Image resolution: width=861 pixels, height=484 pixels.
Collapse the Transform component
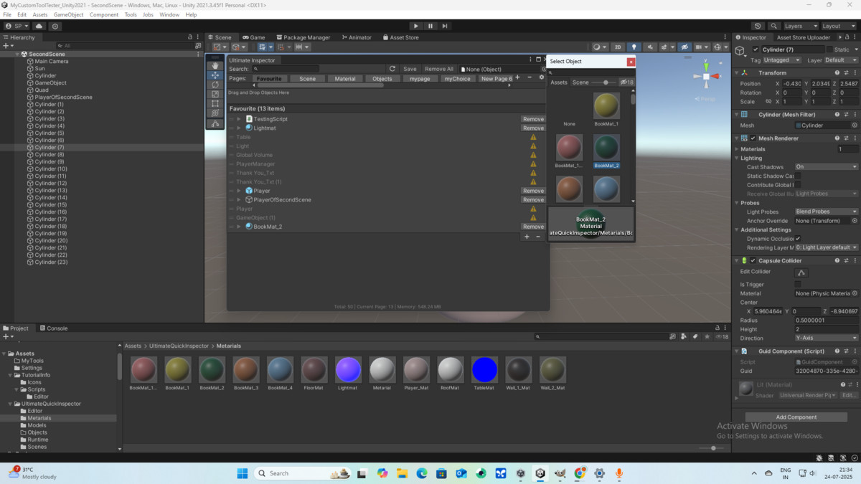click(737, 72)
